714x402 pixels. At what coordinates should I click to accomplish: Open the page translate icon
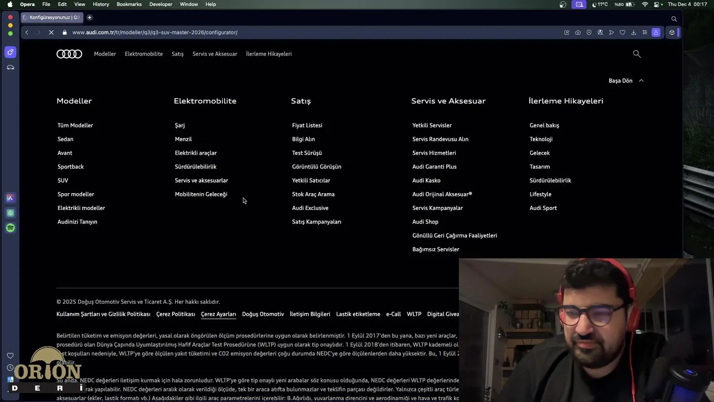[600, 32]
